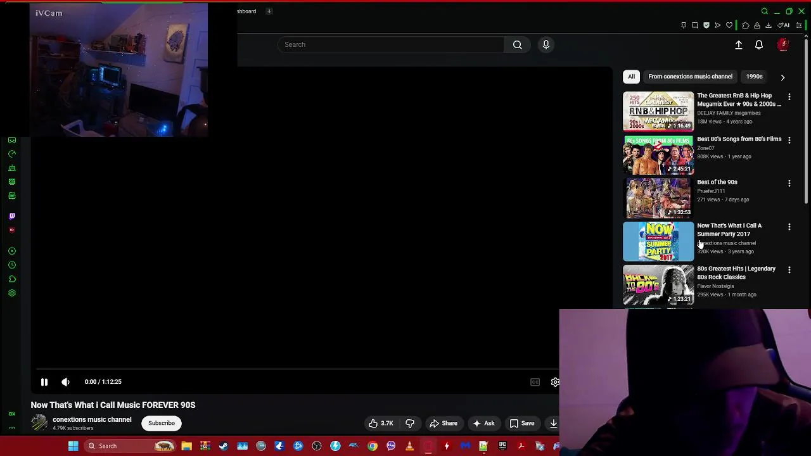Save the video to a playlist
The image size is (811, 456).
coord(522,423)
